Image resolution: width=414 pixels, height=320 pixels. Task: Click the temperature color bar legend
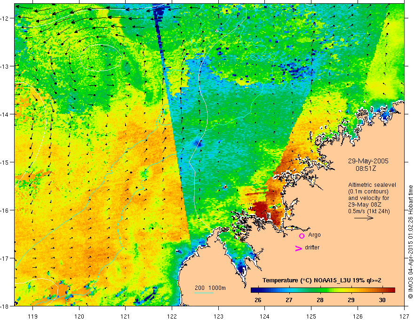pyautogui.click(x=323, y=290)
